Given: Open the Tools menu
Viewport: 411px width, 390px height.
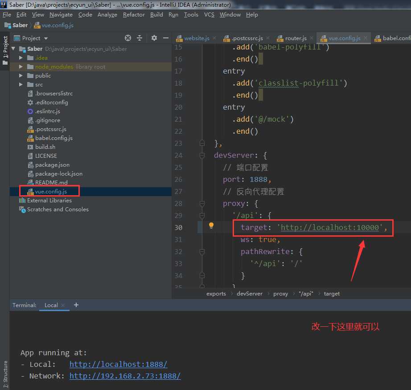Looking at the screenshot, I should click(x=191, y=15).
